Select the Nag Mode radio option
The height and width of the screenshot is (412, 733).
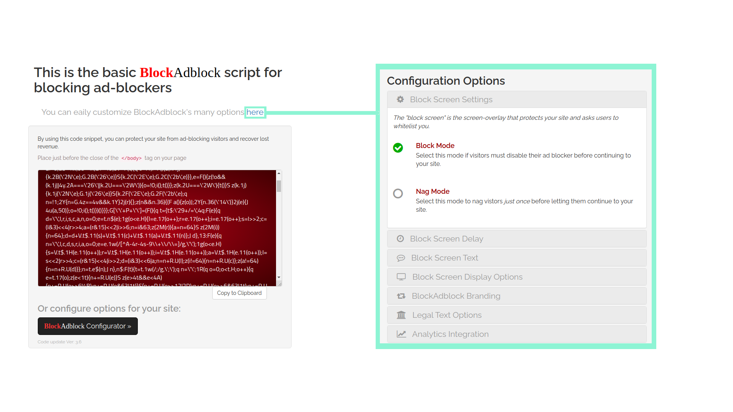point(398,193)
